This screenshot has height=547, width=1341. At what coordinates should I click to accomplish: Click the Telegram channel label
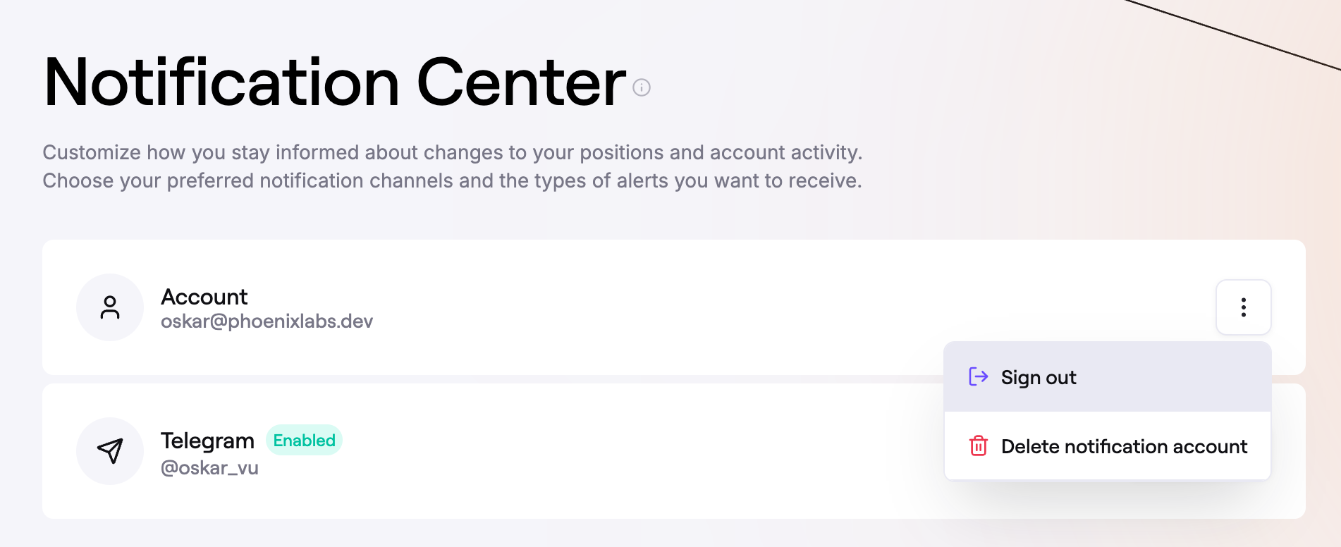click(x=207, y=441)
